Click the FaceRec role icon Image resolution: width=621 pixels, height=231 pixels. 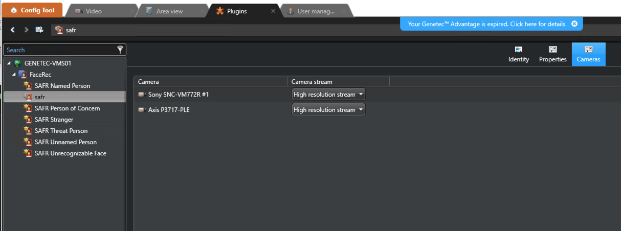[23, 75]
